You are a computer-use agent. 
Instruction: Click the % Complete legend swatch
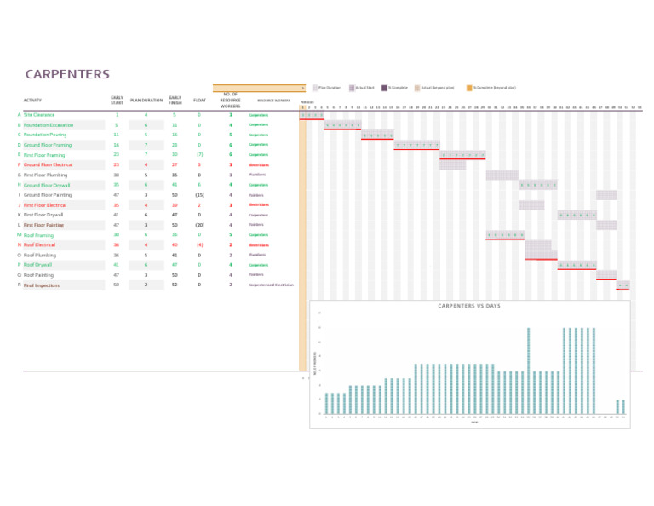point(385,88)
